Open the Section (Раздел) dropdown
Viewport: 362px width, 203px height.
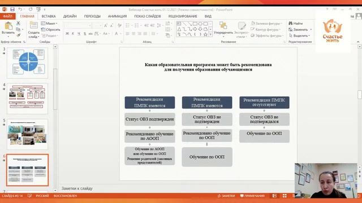click(x=50, y=36)
